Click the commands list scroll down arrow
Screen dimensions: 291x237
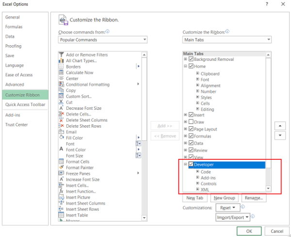click(x=144, y=218)
